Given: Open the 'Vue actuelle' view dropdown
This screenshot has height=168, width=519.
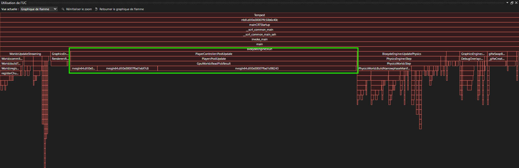Looking at the screenshot, I should coord(39,9).
